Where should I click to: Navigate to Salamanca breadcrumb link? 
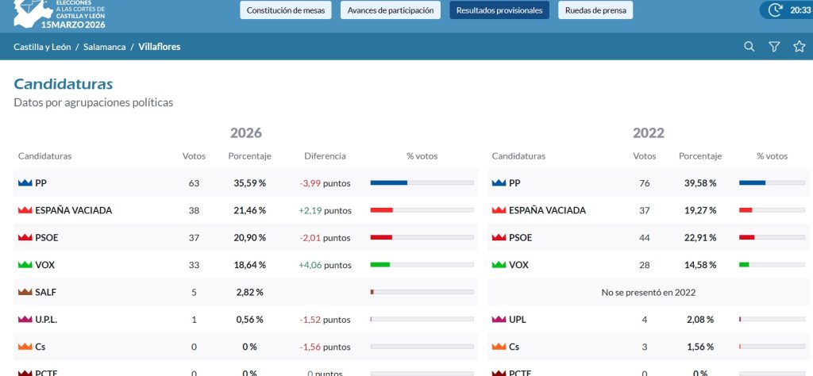click(104, 47)
